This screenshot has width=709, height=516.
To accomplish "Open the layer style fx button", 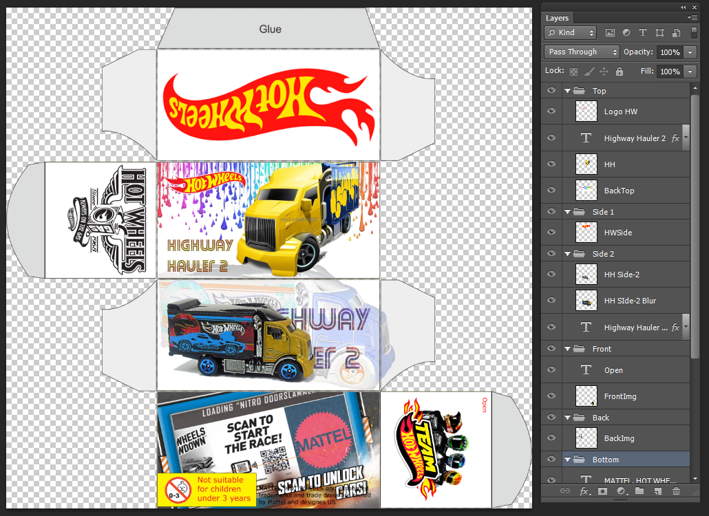I will [x=584, y=491].
